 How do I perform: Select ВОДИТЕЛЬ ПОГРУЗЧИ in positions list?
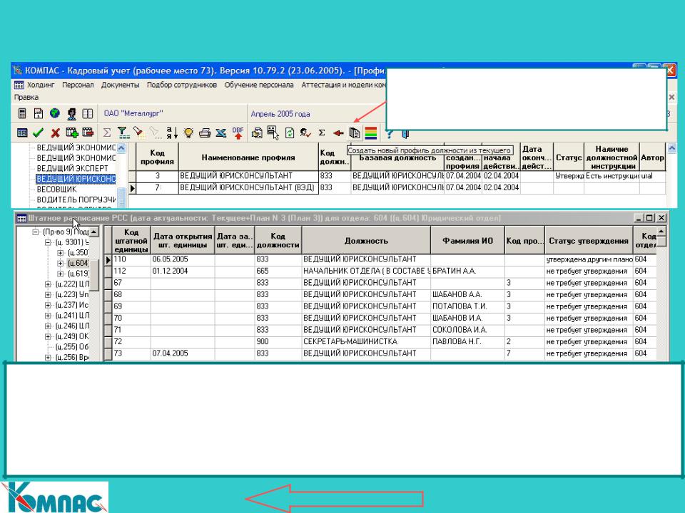tap(76, 199)
